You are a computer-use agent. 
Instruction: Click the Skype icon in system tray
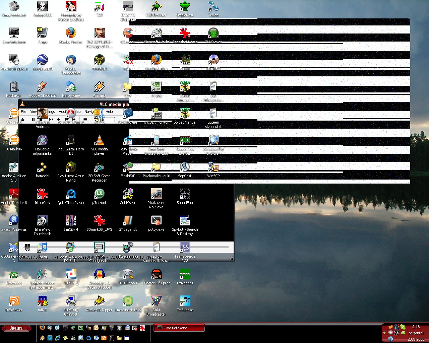(x=403, y=327)
